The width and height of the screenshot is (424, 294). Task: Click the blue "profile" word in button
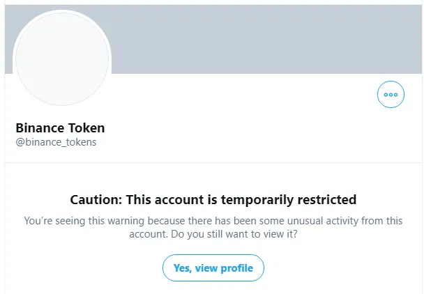click(237, 268)
